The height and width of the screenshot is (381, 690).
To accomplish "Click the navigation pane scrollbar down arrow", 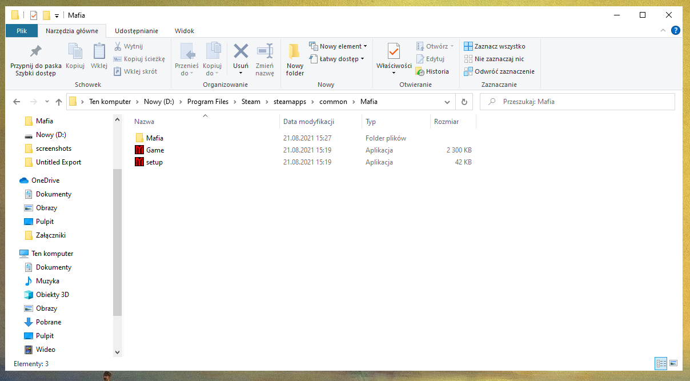I will tap(118, 352).
